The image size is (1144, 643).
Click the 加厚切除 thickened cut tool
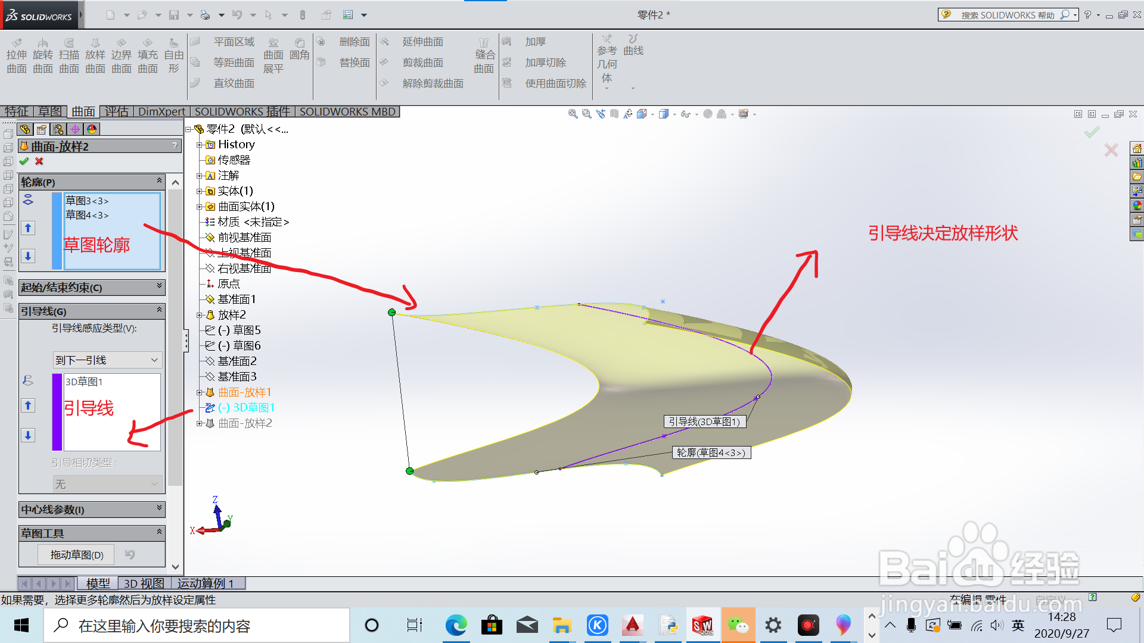(534, 63)
